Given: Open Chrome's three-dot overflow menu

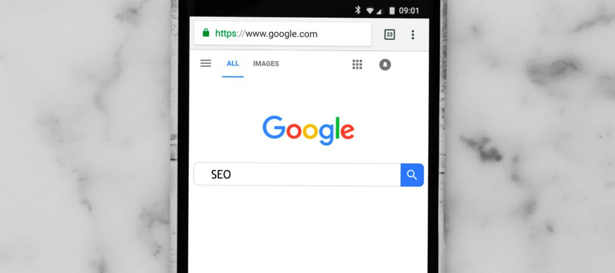Looking at the screenshot, I should pyautogui.click(x=413, y=35).
